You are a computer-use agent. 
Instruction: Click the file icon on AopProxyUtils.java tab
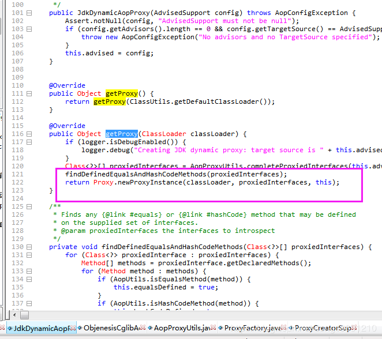point(150,328)
